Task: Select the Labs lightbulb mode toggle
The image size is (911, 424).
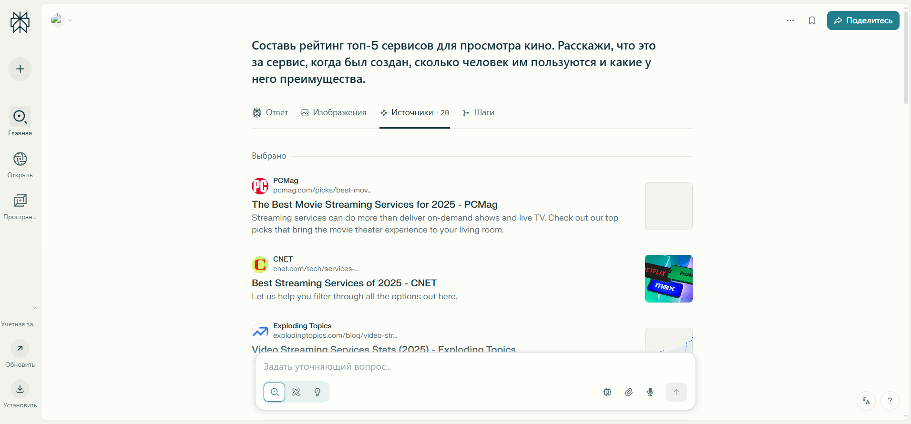Action: (x=317, y=392)
